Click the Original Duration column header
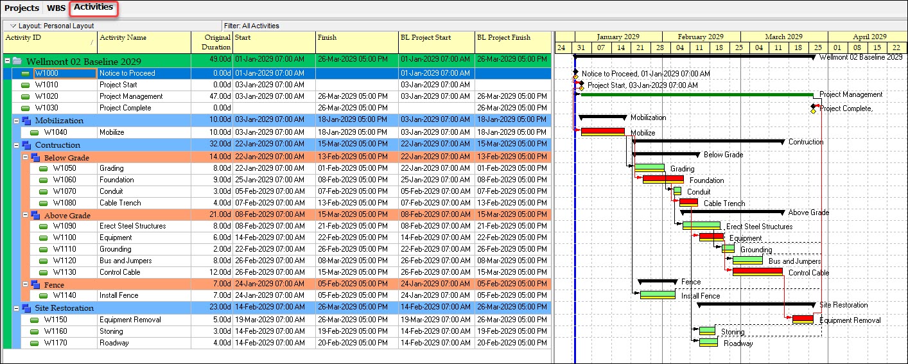This screenshot has width=908, height=364. point(213,42)
